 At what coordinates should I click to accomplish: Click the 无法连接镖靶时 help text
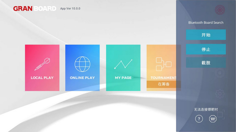[206, 109]
